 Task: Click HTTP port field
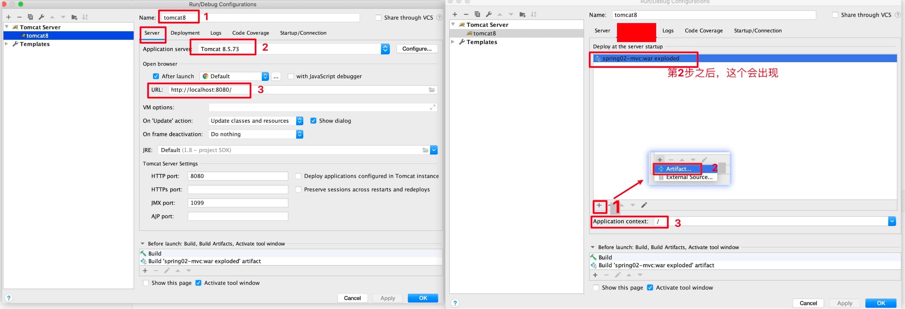click(x=238, y=176)
